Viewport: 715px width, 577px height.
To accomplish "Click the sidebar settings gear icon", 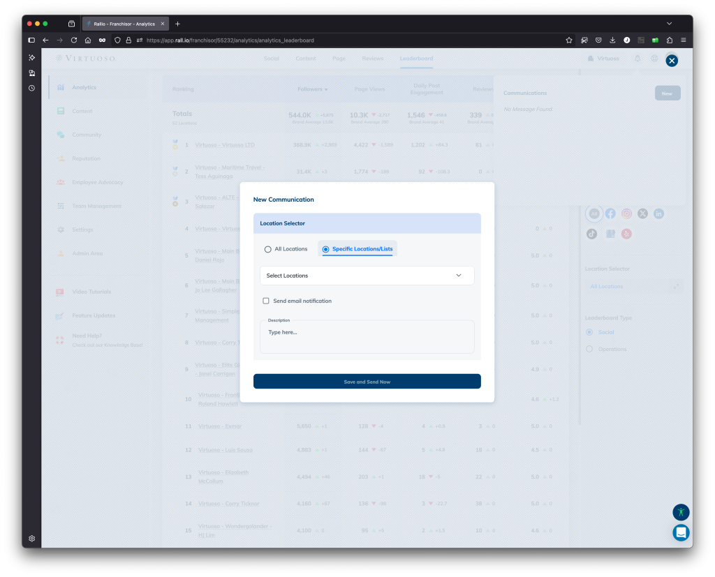I will [x=31, y=539].
